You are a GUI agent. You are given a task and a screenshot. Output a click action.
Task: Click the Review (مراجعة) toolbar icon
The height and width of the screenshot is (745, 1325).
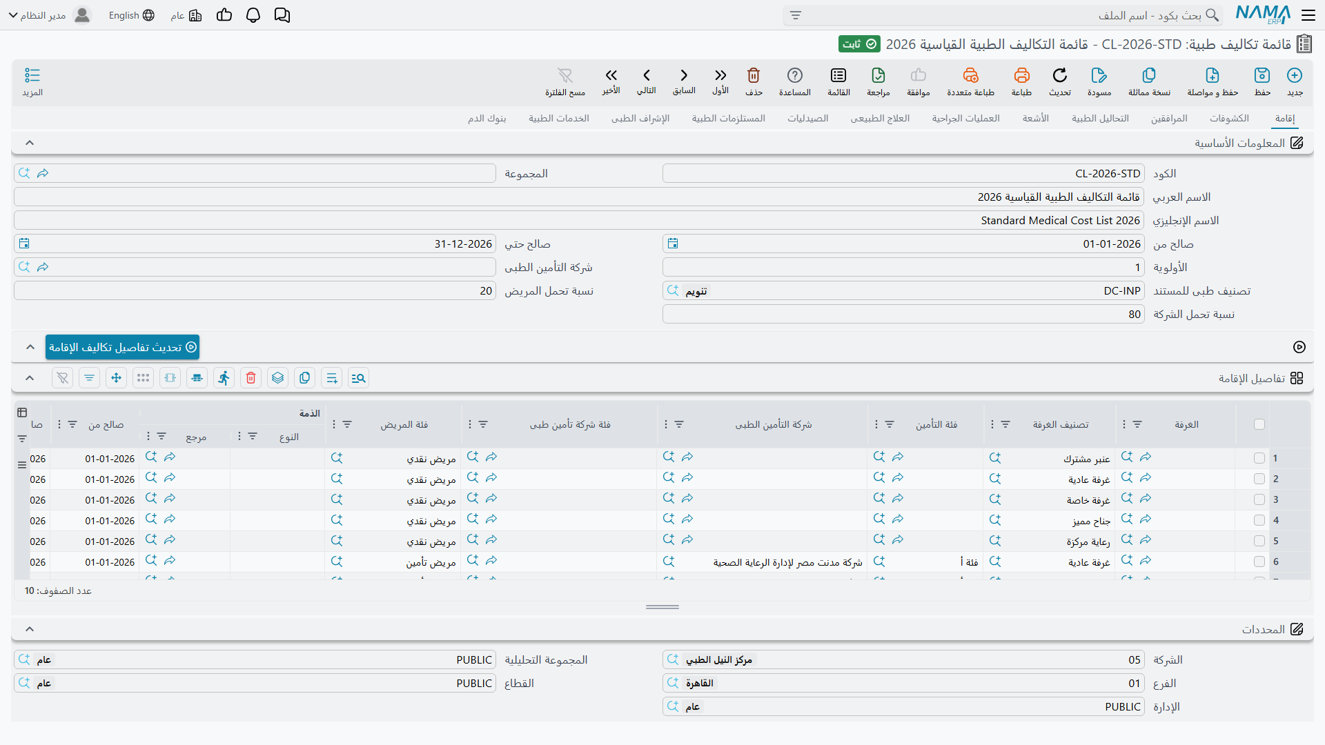[879, 76]
